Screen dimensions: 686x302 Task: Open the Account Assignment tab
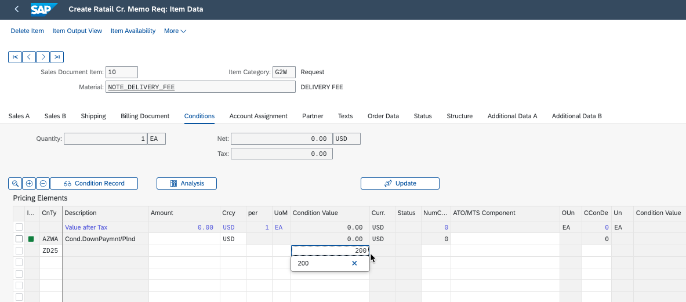(258, 116)
